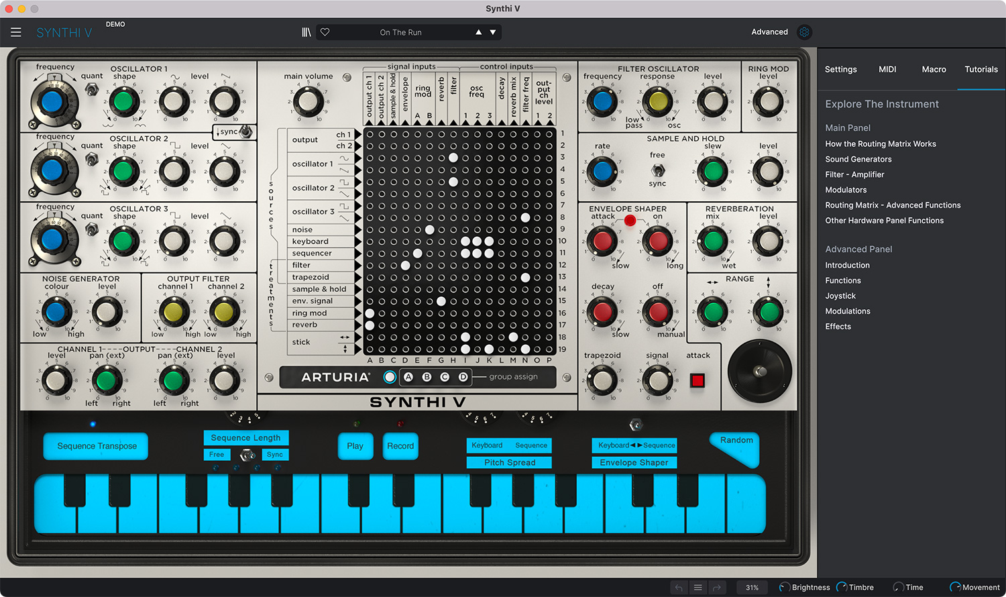Toggle Oscillator 3 quant switch
1006x597 pixels.
click(92, 229)
